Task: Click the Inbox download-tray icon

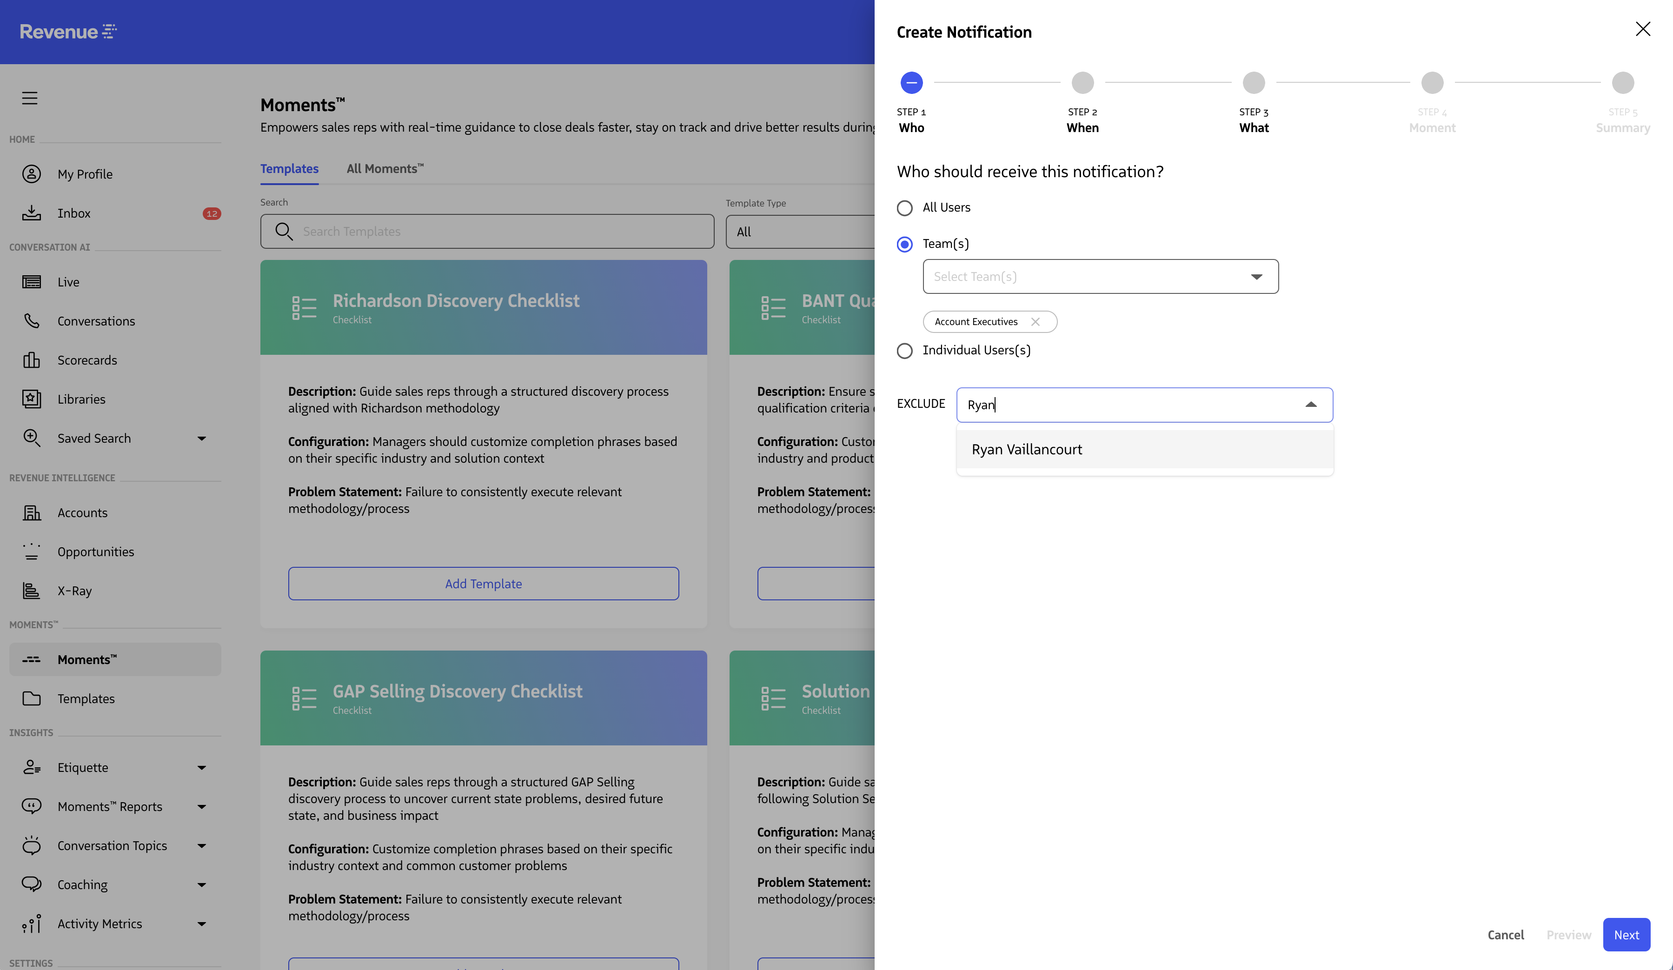Action: [31, 213]
